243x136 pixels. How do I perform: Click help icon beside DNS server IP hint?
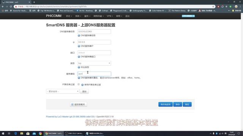coord(79,46)
